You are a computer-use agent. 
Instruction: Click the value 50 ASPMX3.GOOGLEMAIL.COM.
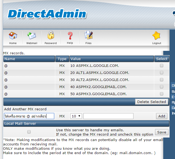coord(98,94)
